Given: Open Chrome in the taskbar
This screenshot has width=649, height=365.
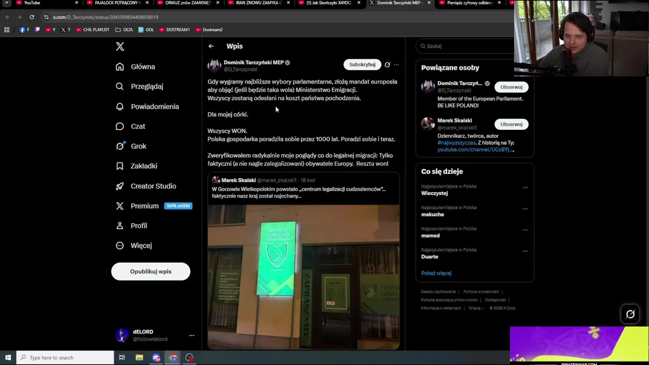Looking at the screenshot, I should [x=173, y=358].
